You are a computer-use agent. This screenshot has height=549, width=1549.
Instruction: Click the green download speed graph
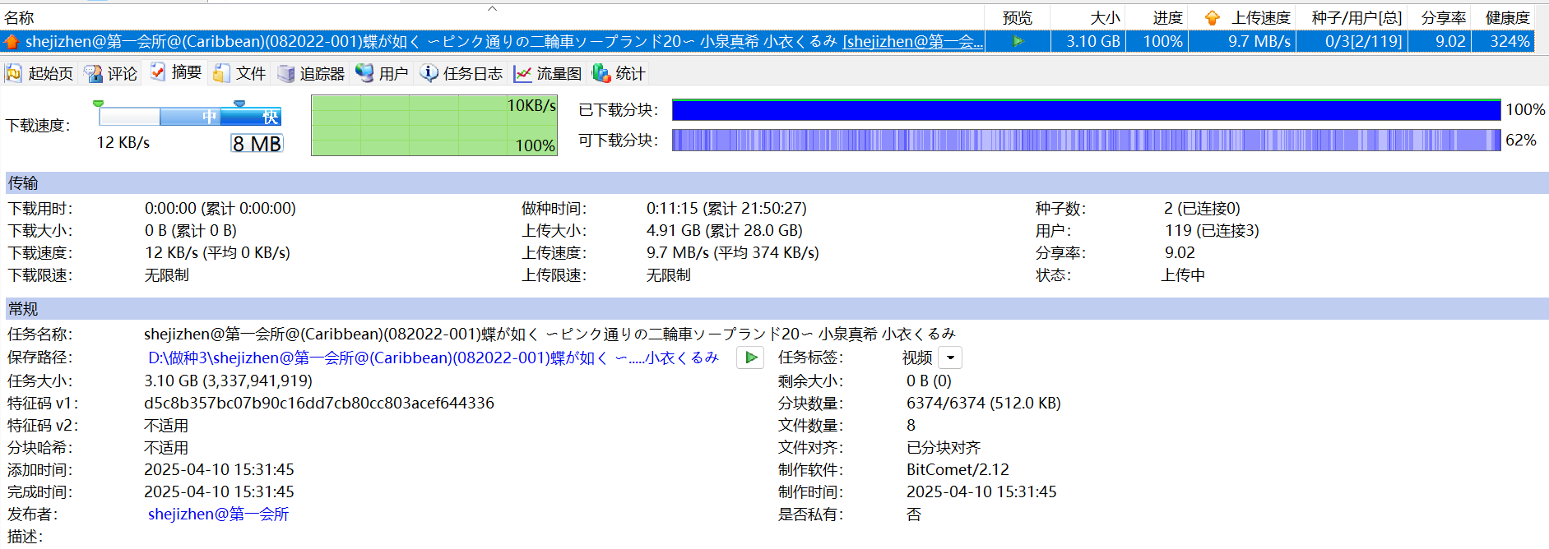tap(434, 125)
